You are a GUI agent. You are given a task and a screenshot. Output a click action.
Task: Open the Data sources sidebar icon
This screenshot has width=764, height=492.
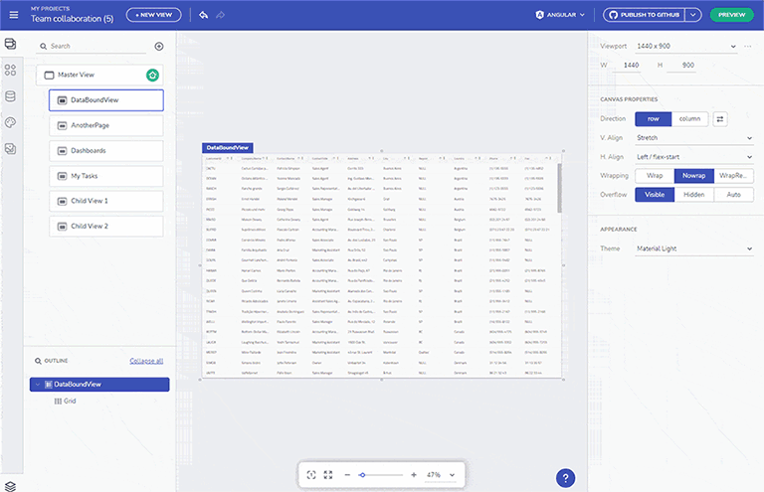point(11,96)
